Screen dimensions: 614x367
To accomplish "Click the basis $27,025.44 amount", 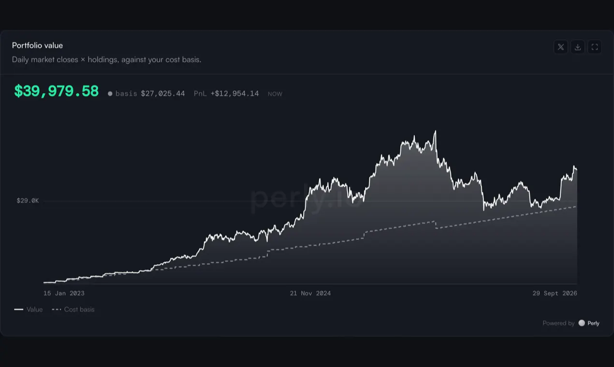I will click(x=163, y=94).
